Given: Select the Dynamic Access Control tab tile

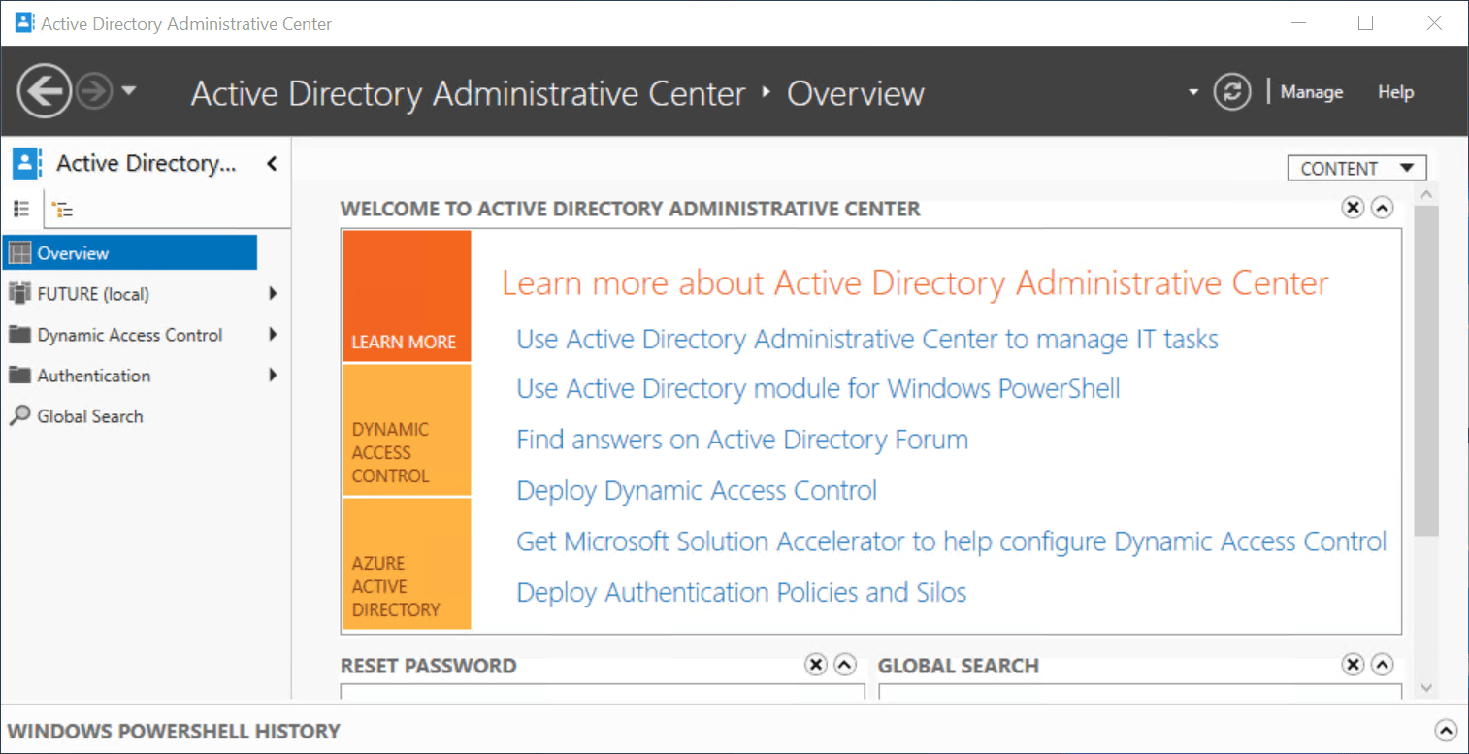Looking at the screenshot, I should 407,431.
